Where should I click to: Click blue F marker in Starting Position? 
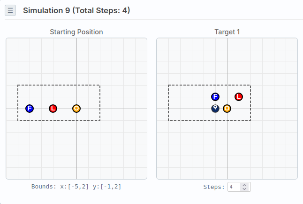30,109
